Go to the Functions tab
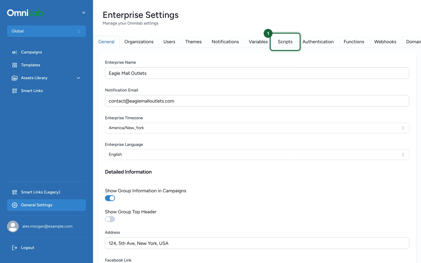 click(354, 42)
